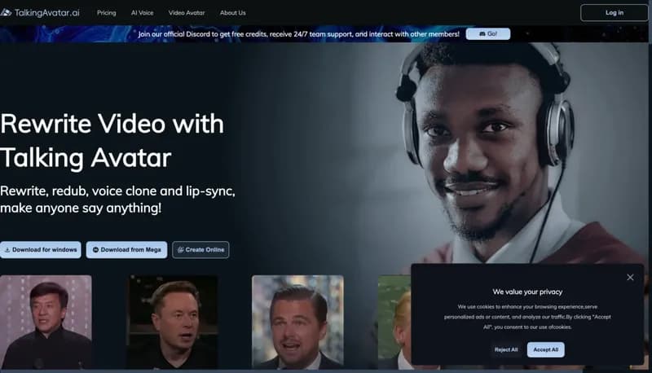Image resolution: width=652 pixels, height=373 pixels.
Task: Click Download from Mega button
Action: point(127,250)
